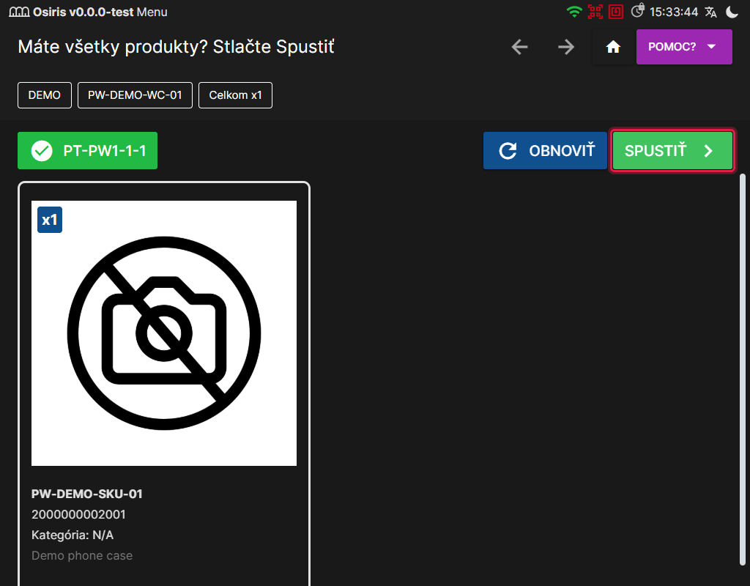The width and height of the screenshot is (750, 586).
Task: Go to home screen via house icon
Action: pos(613,47)
